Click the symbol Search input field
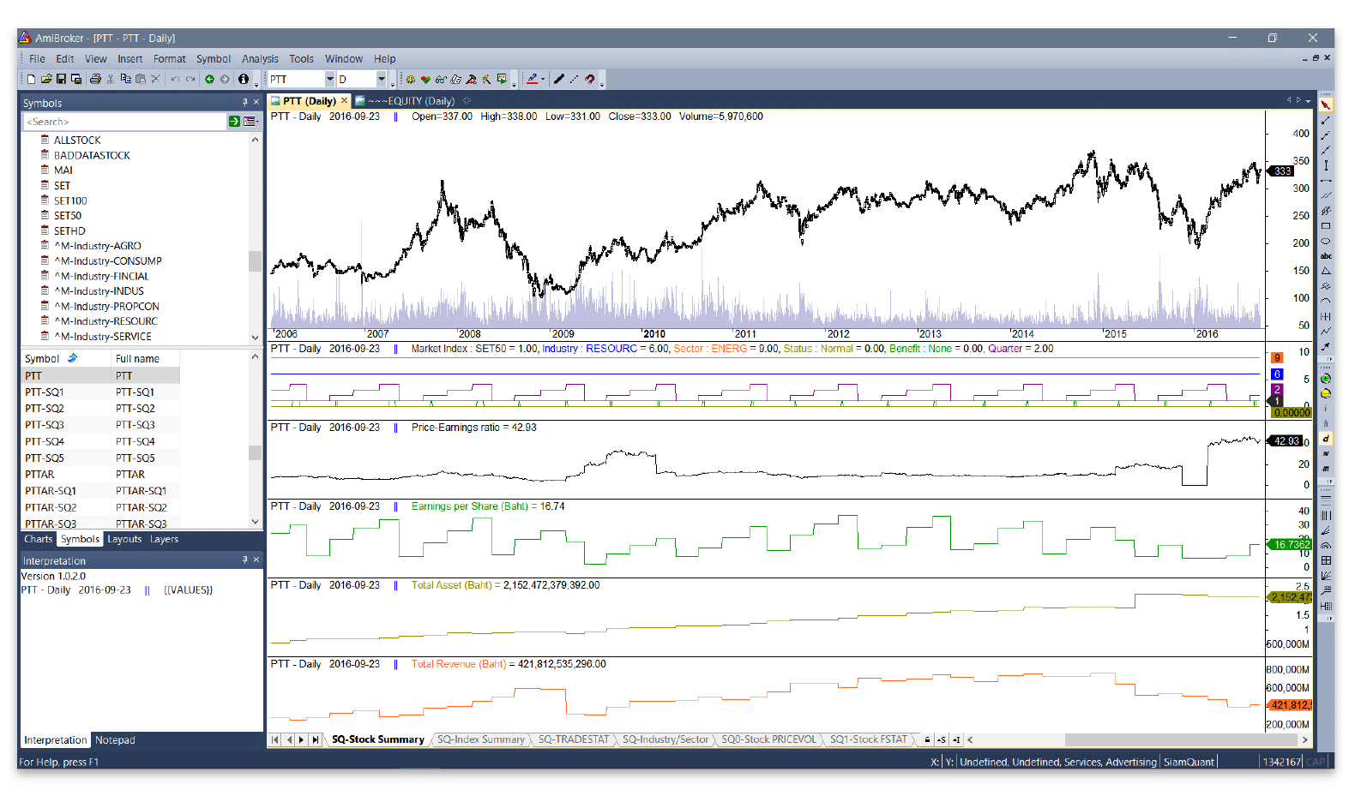 pos(124,122)
